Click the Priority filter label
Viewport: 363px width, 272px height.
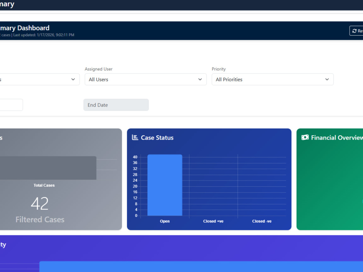pyautogui.click(x=219, y=69)
